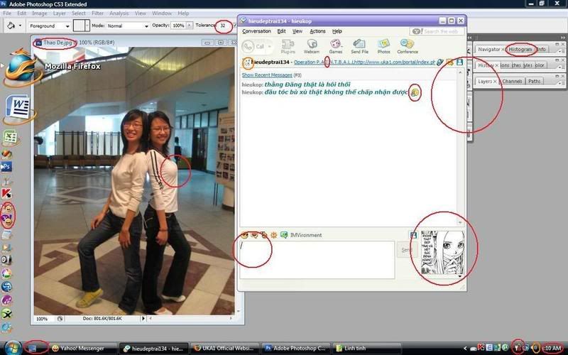Click the save conversation floppy disk icon

[x=459, y=62]
